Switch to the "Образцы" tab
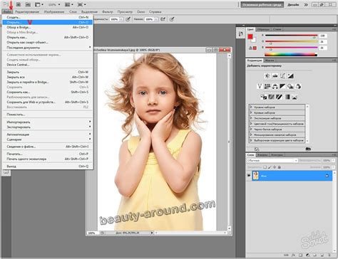338x259 pixels. (x=263, y=29)
